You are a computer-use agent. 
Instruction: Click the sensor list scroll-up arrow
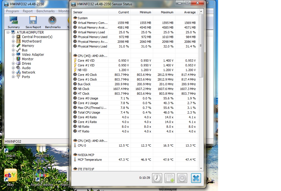(x=201, y=11)
